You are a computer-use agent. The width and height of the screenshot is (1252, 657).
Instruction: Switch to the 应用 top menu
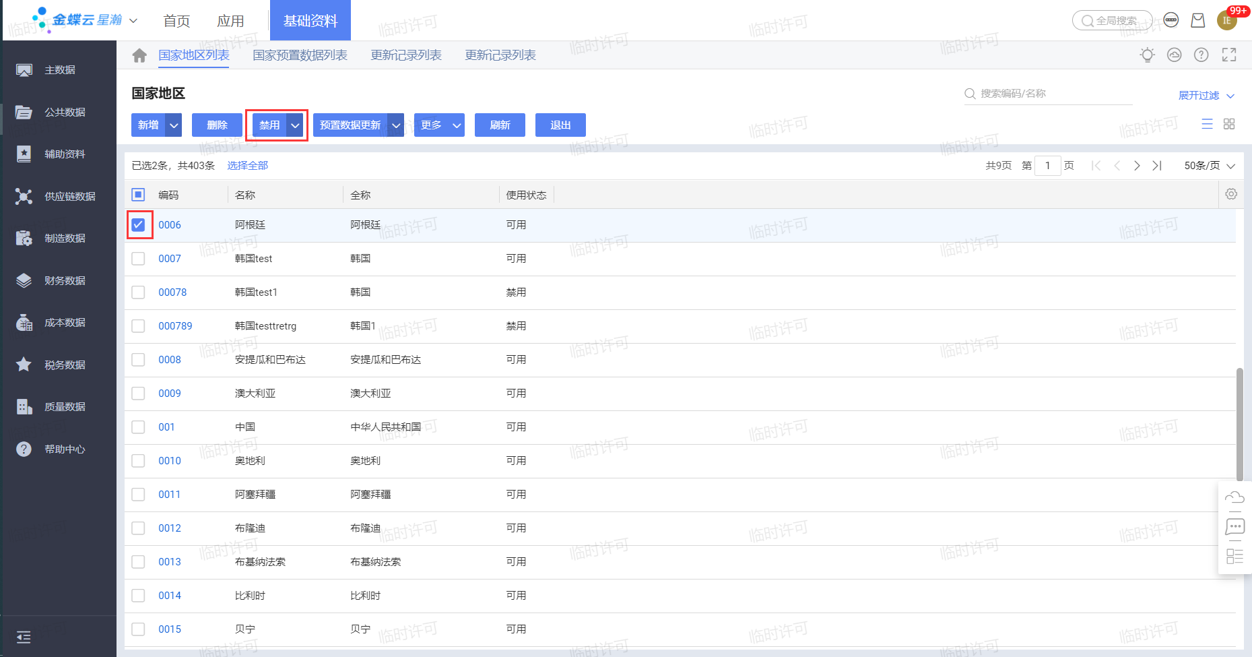[230, 21]
